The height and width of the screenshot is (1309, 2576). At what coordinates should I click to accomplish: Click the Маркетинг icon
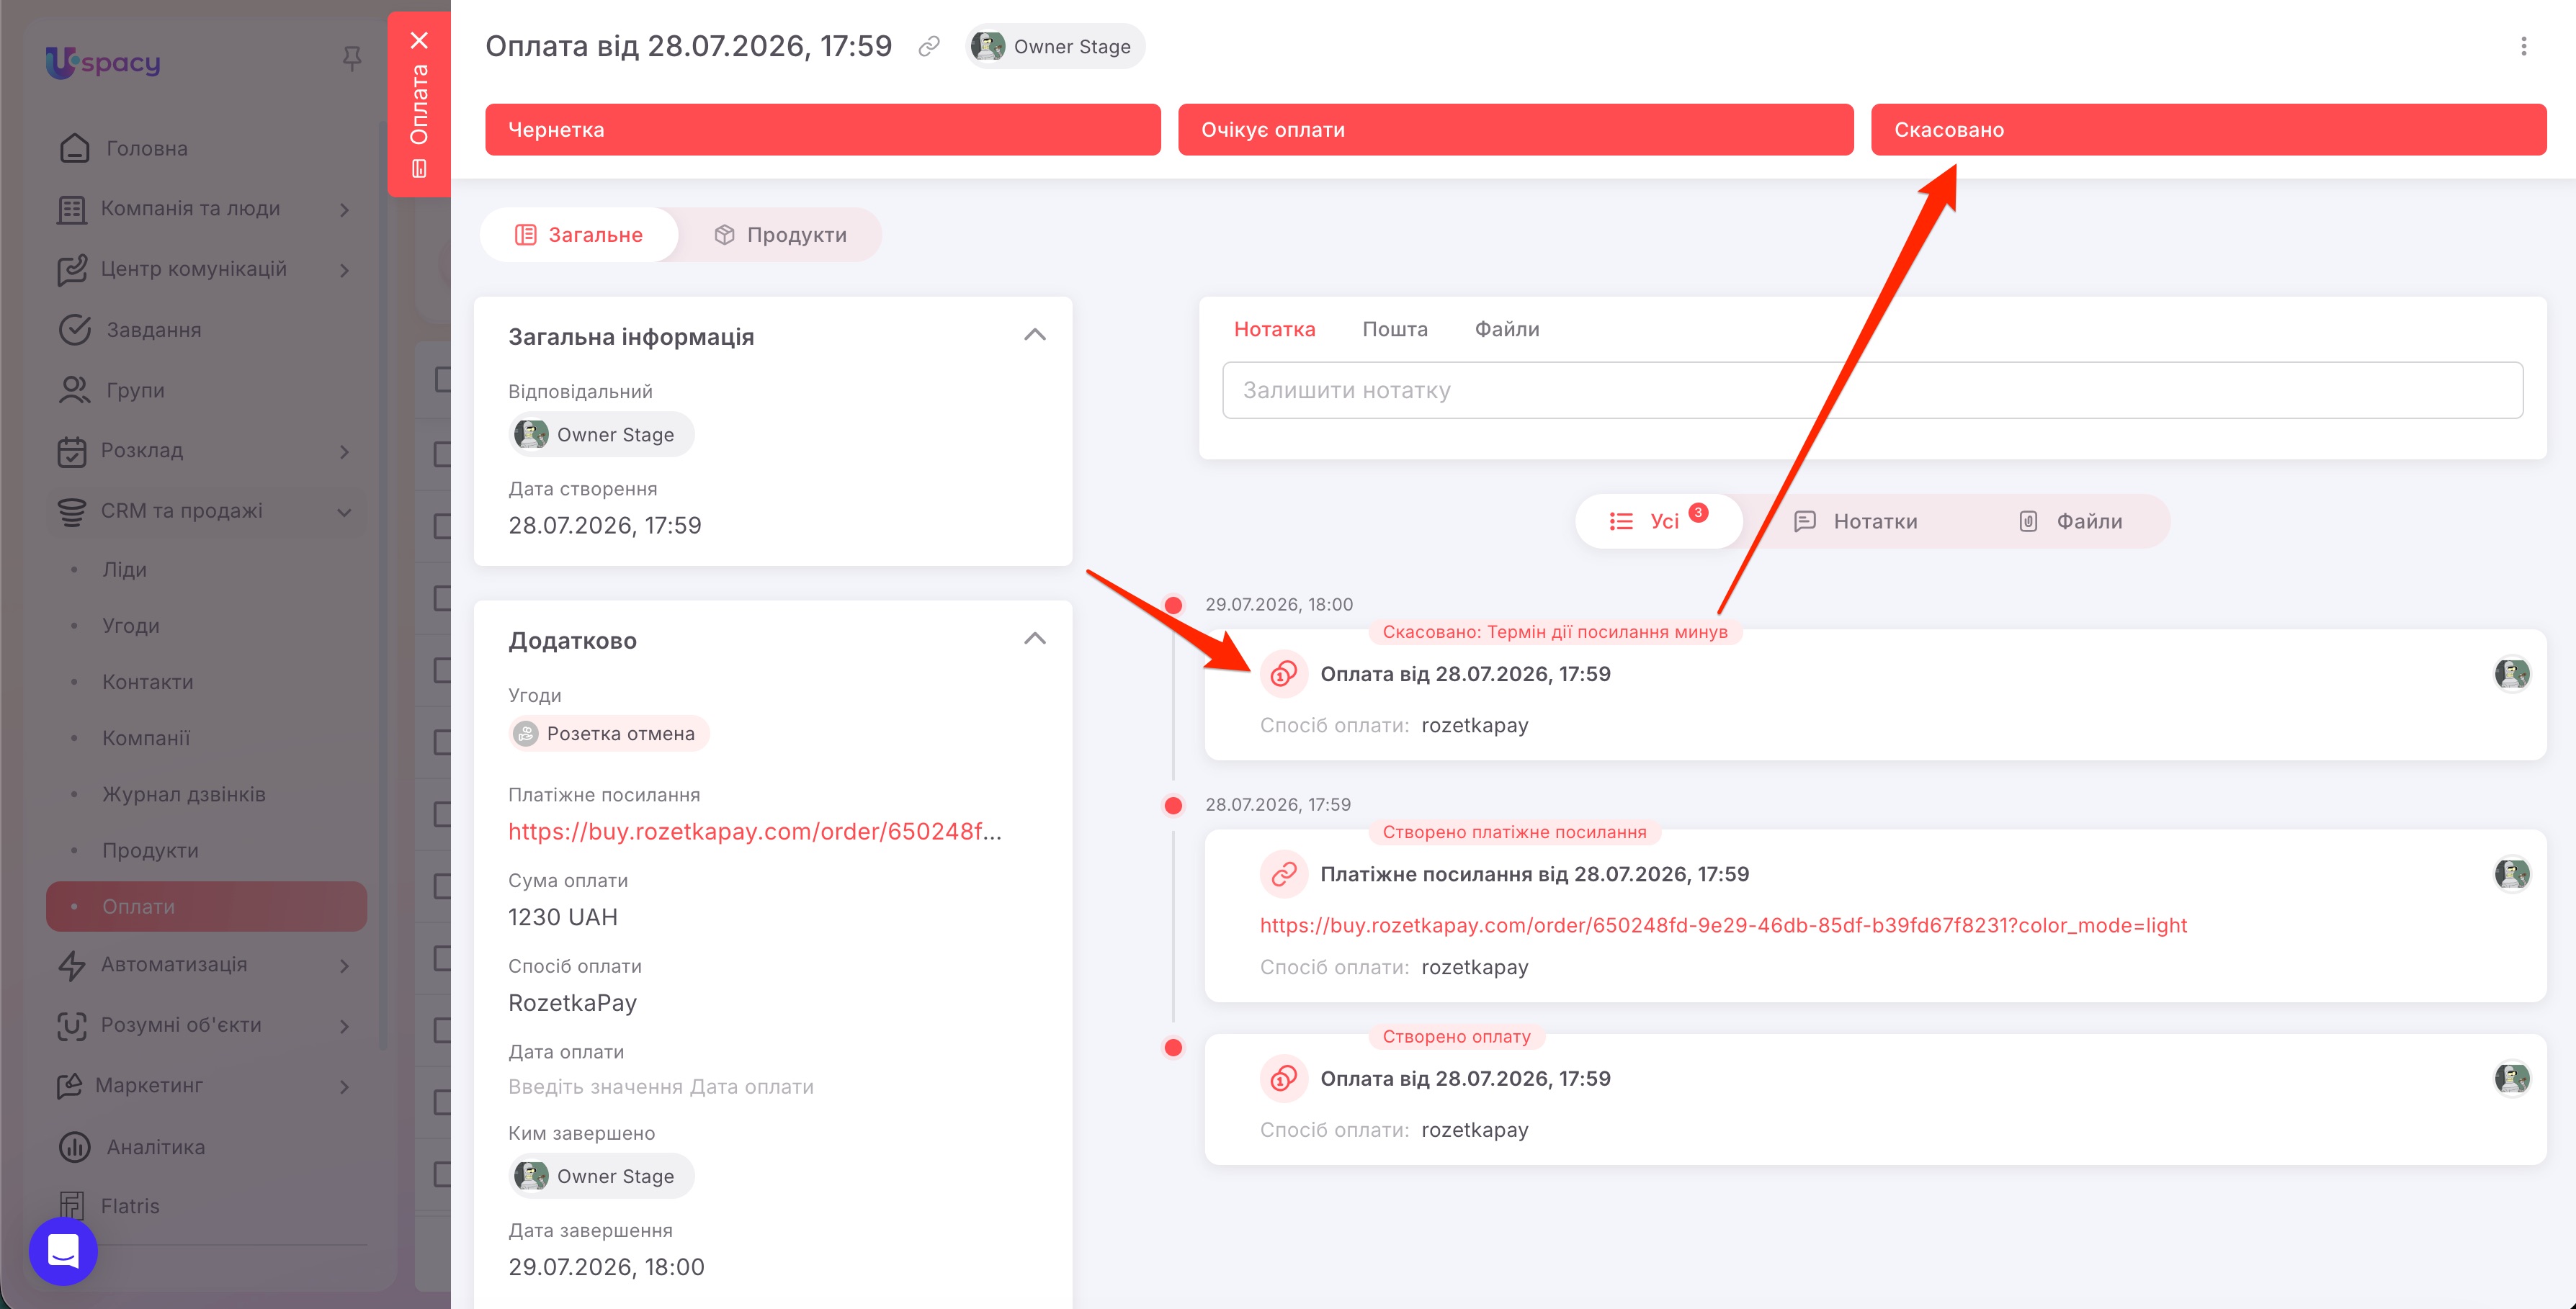(68, 1087)
